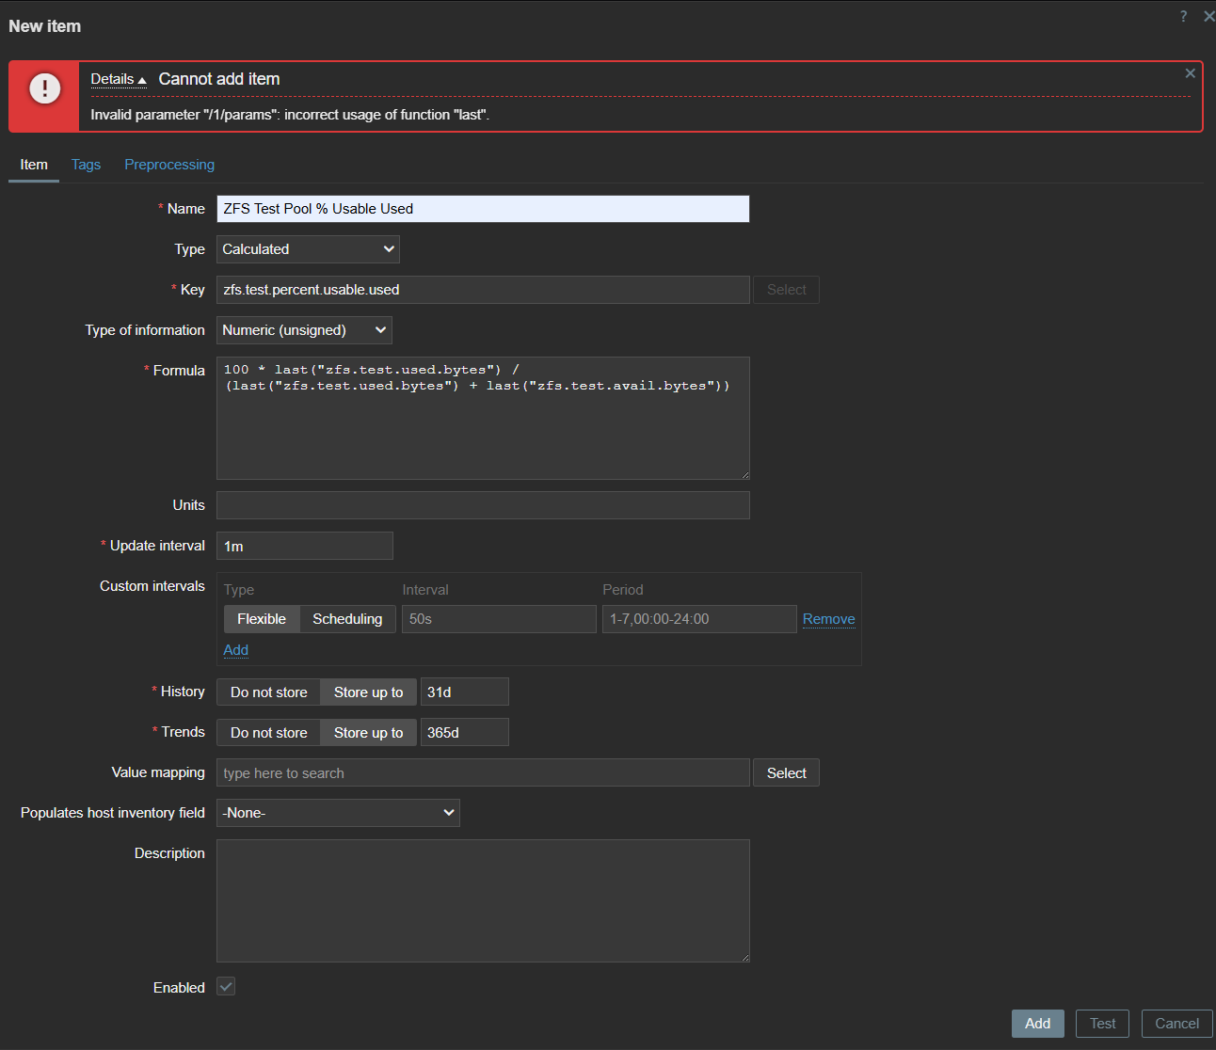
Task: Open the Preprocessing tab
Action: pos(169,165)
